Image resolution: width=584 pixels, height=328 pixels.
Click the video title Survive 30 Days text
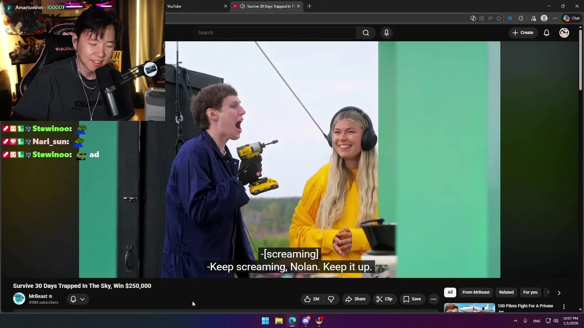tap(82, 286)
